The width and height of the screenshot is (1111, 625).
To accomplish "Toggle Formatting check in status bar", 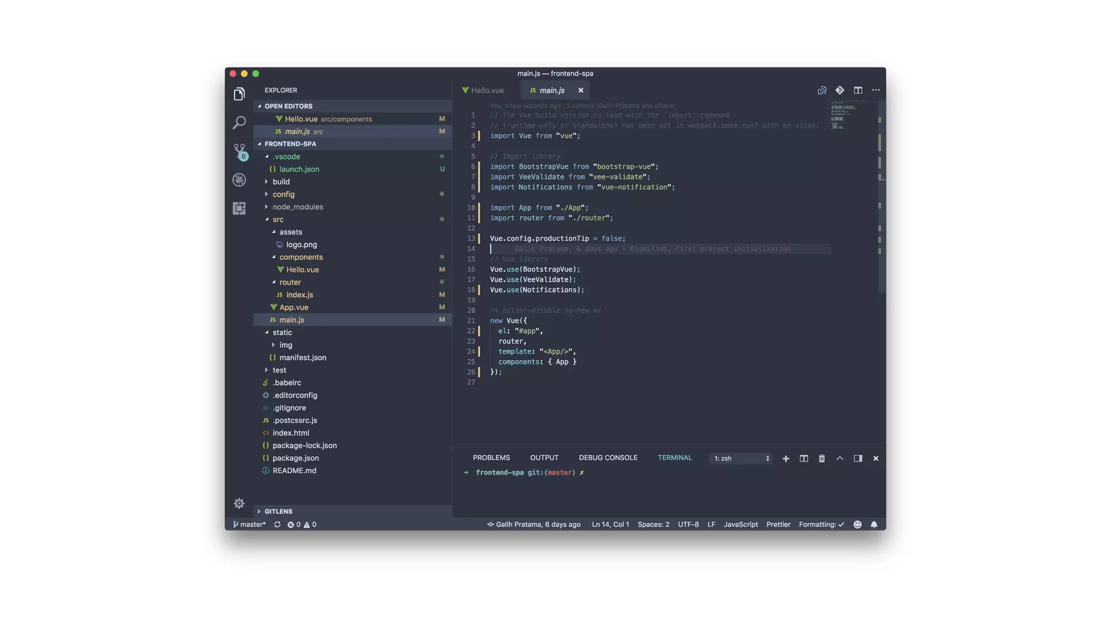I will [821, 525].
